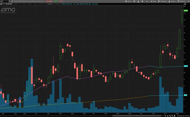Click the timeframe D button in toolbar
The height and width of the screenshot is (117, 190).
pyautogui.click(x=147, y=1)
